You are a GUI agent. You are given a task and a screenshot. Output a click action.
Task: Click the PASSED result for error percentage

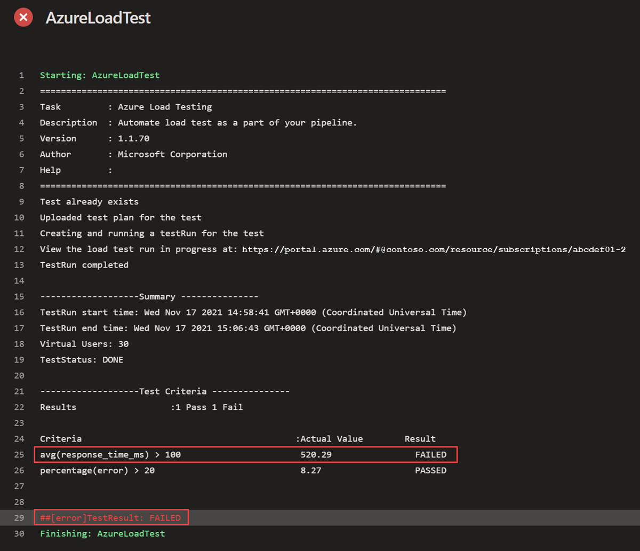pyautogui.click(x=431, y=471)
